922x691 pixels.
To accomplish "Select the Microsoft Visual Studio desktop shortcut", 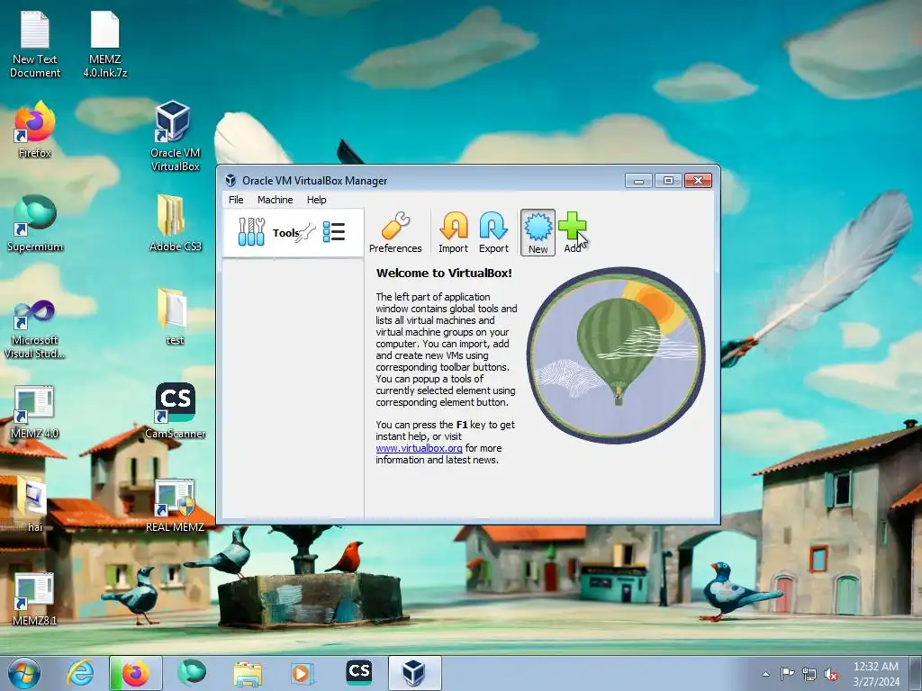I will (x=35, y=328).
